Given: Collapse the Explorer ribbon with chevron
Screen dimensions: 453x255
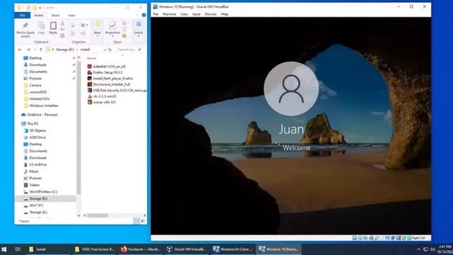Looking at the screenshot, I should point(137,15).
